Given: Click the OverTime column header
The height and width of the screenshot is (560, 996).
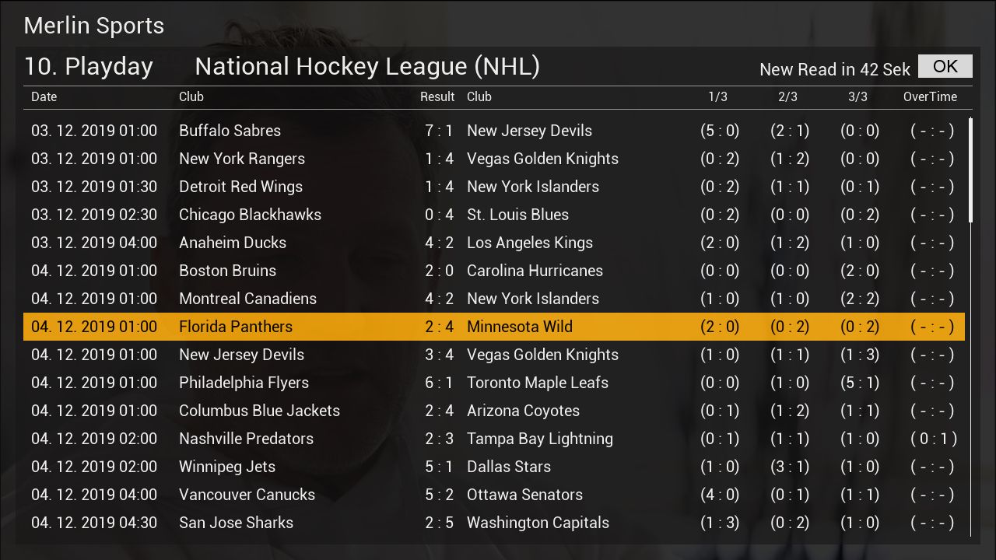Looking at the screenshot, I should coord(930,97).
